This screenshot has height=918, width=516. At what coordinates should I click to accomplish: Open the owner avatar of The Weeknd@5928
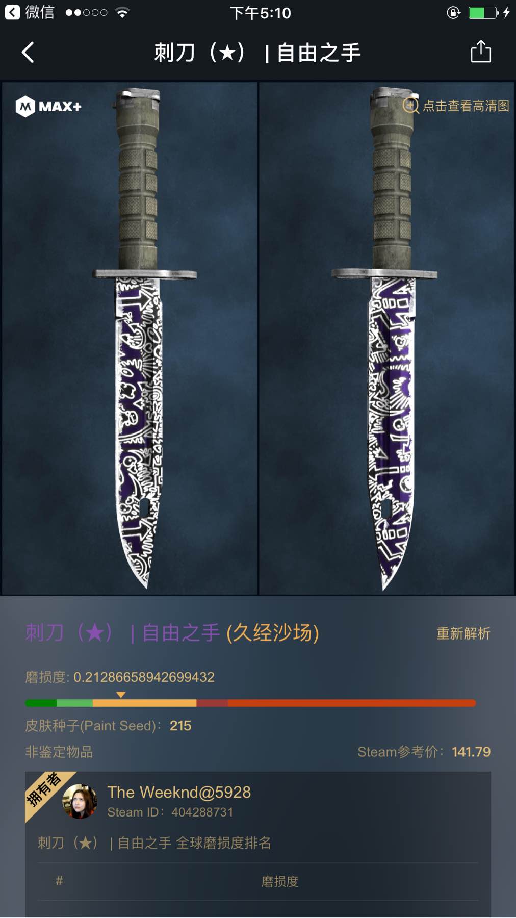click(x=80, y=801)
